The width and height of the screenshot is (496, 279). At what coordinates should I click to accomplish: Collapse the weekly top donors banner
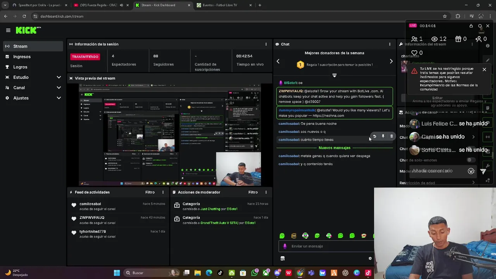point(334,75)
